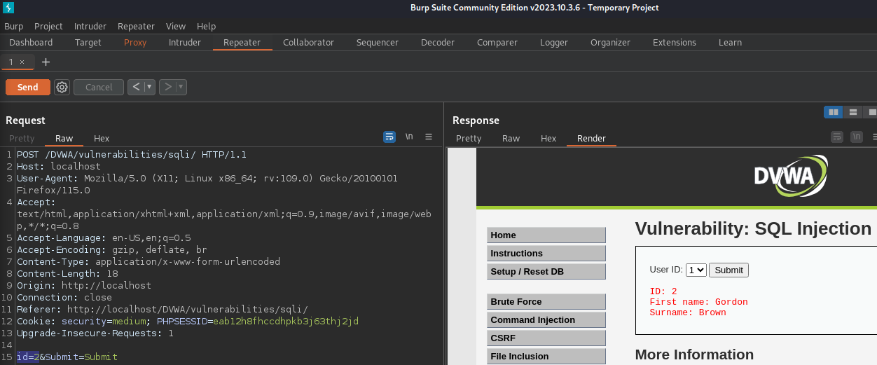The width and height of the screenshot is (877, 365).
Task: Open the Intruder menu
Action: 90,26
